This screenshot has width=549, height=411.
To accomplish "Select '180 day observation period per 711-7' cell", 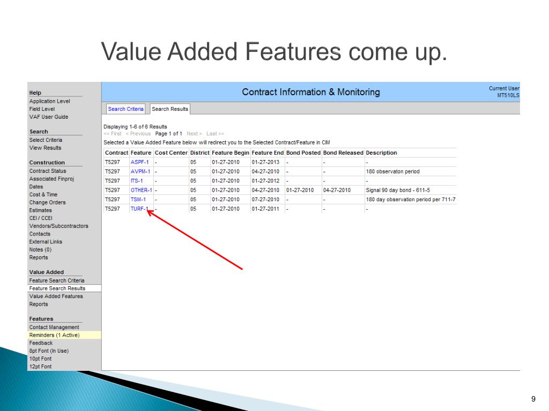I will (x=411, y=200).
